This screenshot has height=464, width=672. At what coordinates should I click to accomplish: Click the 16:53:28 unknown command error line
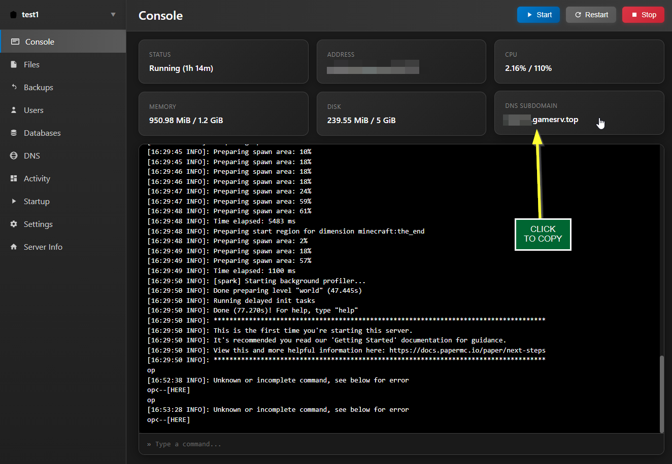point(278,409)
